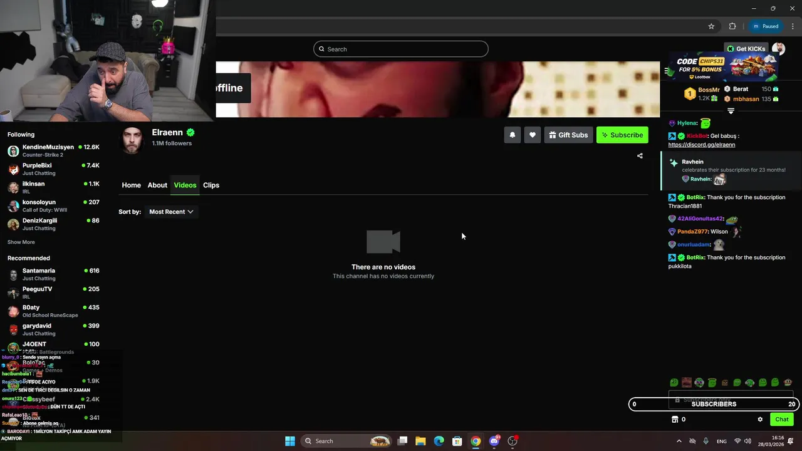Viewport: 802px width, 451px height.
Task: Open the notifications bell for Elraenn channel
Action: pos(512,135)
